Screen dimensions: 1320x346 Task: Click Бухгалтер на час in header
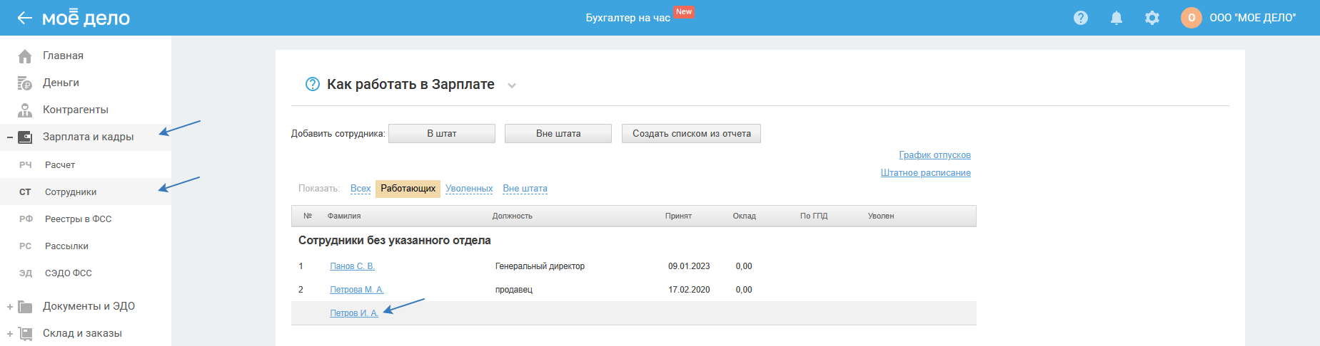628,18
